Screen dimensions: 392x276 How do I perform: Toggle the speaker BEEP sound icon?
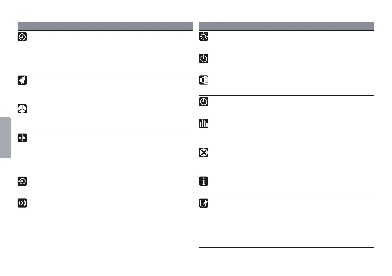point(204,80)
